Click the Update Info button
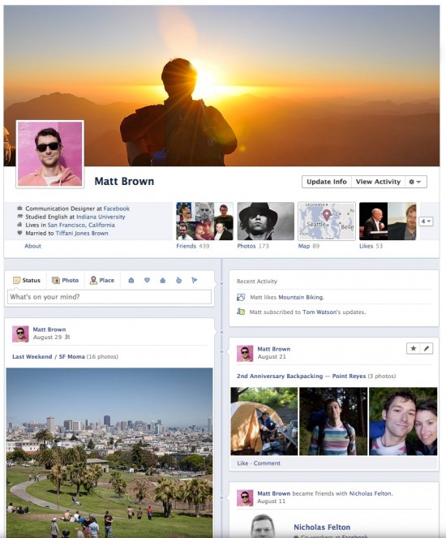 coord(326,182)
